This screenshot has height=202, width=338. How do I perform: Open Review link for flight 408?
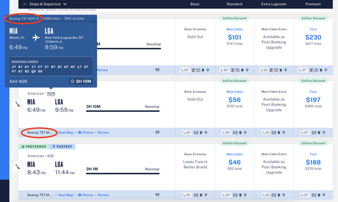point(103,195)
